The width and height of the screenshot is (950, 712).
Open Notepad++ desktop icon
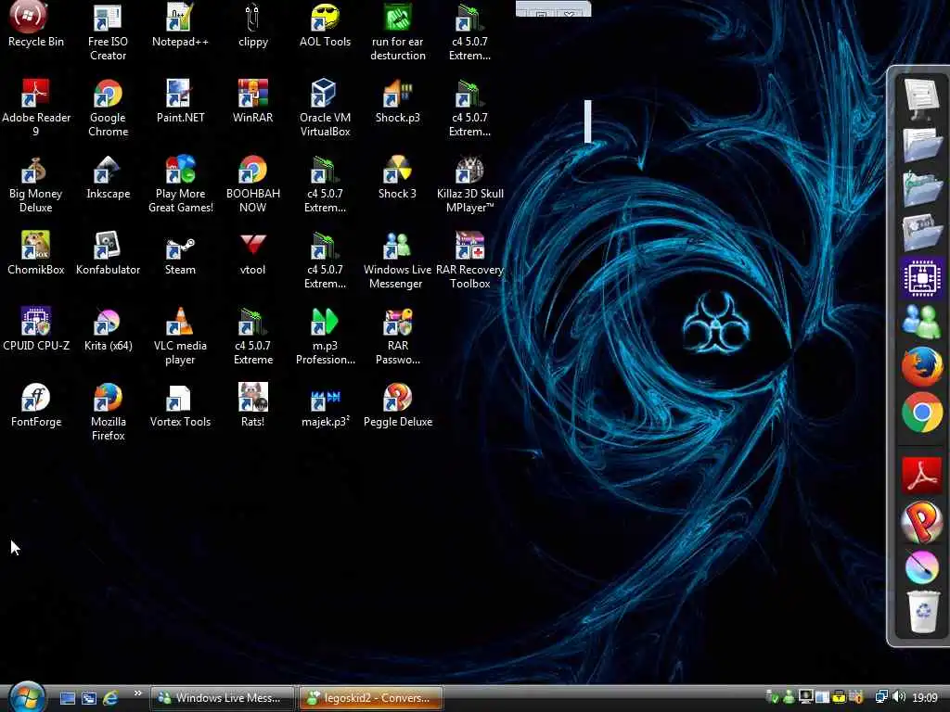[180, 24]
